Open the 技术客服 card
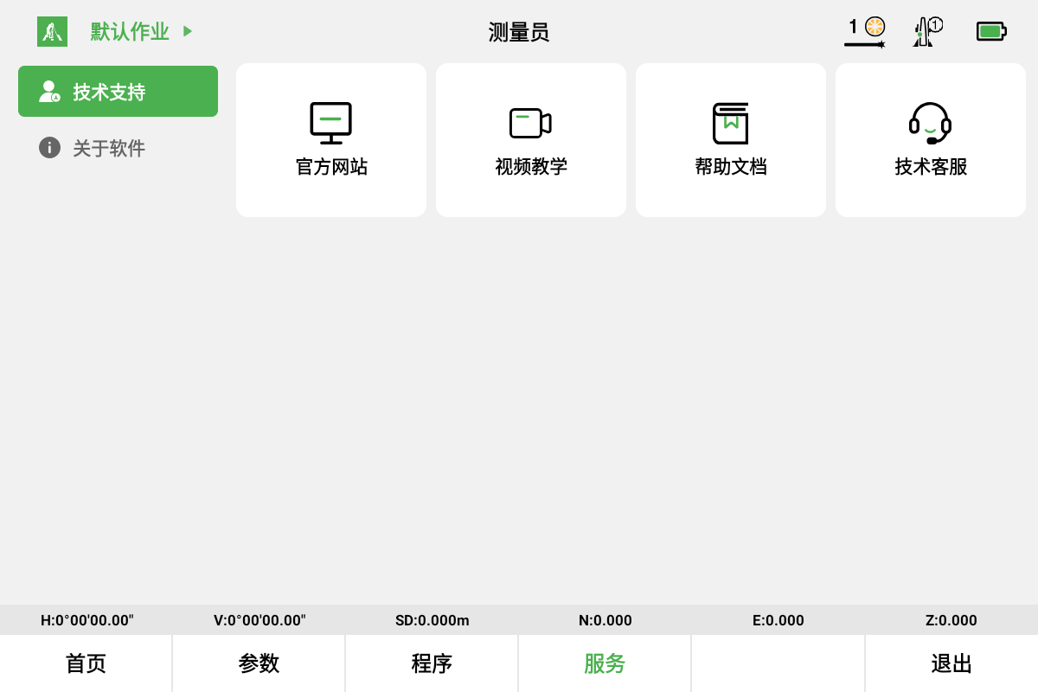 tap(931, 140)
